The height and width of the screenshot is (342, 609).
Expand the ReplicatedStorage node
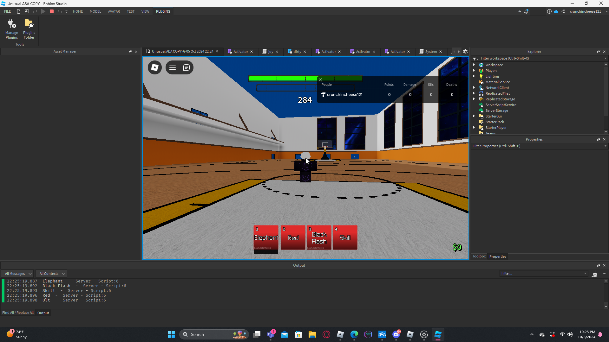pos(474,99)
